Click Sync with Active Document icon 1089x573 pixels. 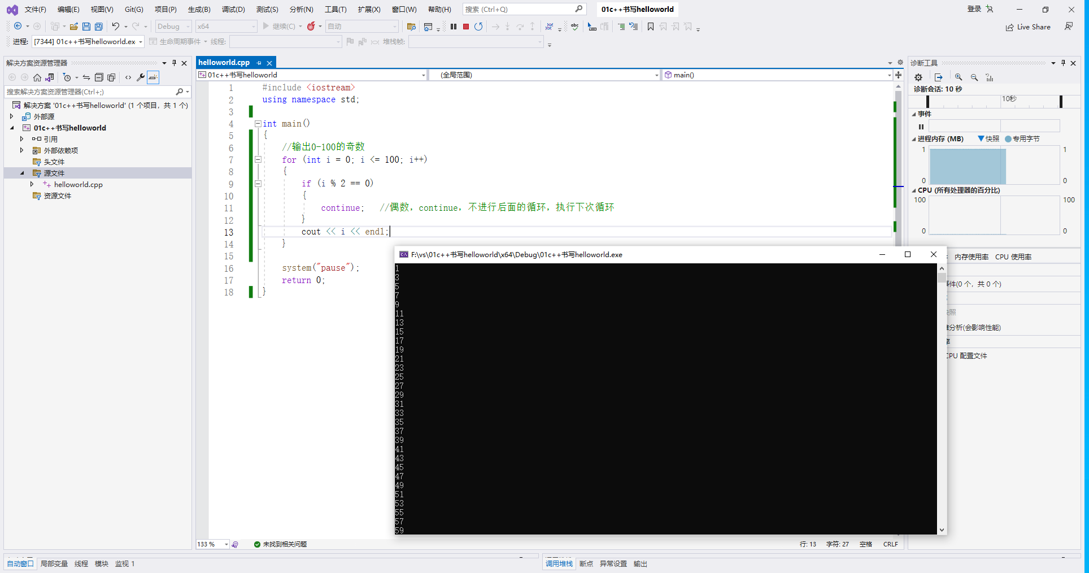coord(86,77)
